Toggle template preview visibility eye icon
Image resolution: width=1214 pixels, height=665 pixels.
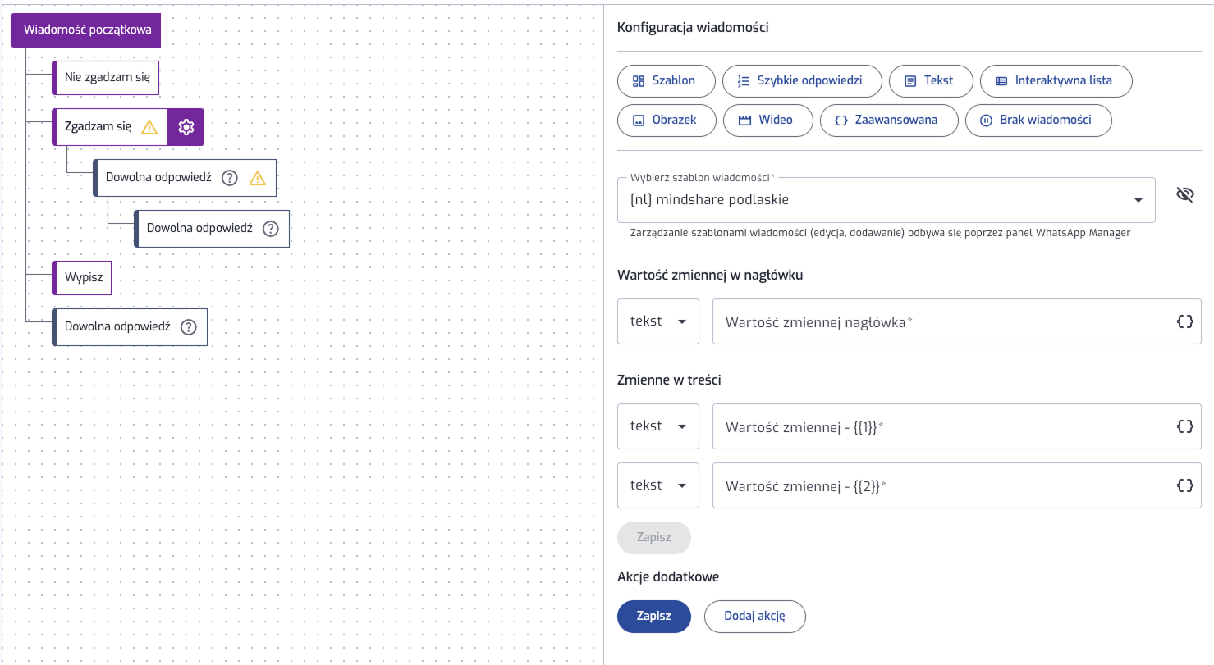click(x=1184, y=194)
